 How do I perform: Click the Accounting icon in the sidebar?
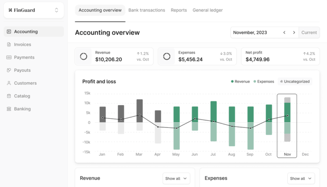(9, 32)
